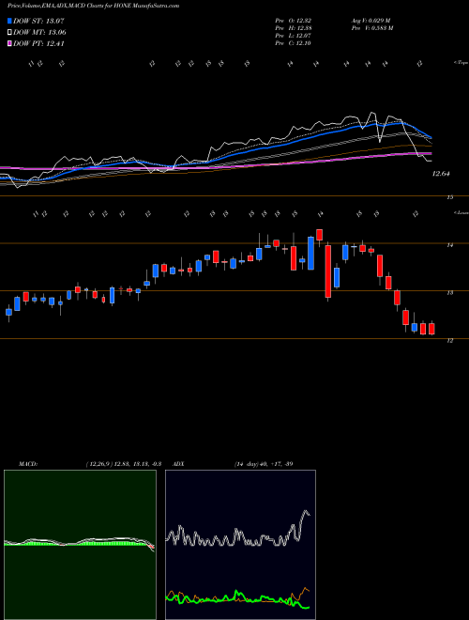Open the dark blue ADX indicator panel
This screenshot has height=620, width=469.
coord(240,545)
